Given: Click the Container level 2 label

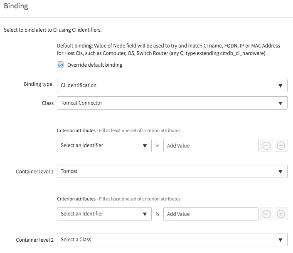Looking at the screenshot, I should [x=34, y=240].
